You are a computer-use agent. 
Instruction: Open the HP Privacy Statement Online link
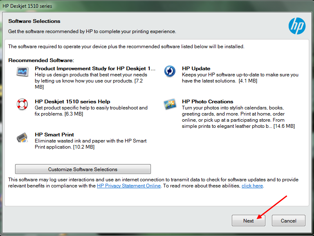pos(129,186)
